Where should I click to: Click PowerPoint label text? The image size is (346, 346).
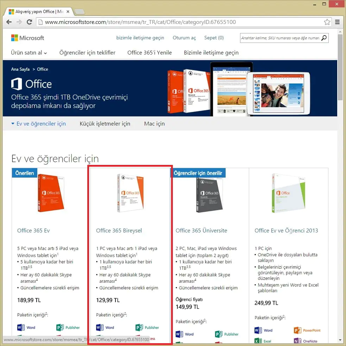[x=312, y=330]
